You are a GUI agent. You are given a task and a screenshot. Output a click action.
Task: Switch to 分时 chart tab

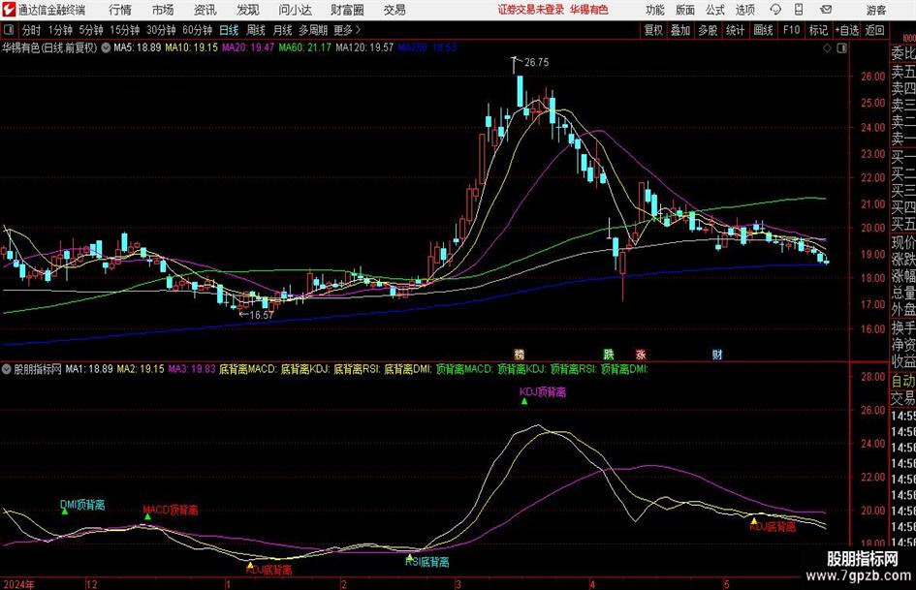click(32, 30)
